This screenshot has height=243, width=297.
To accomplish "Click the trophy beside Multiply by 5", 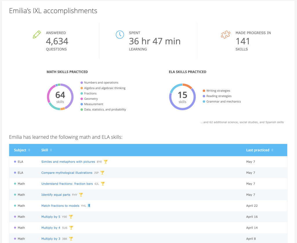I will point(71,217).
